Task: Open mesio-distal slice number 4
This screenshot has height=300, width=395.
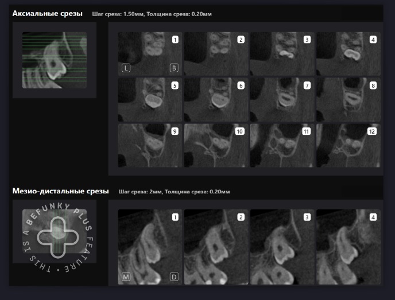Action: pos(348,247)
